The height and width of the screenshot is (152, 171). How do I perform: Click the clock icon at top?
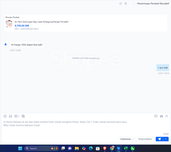click(120, 3)
